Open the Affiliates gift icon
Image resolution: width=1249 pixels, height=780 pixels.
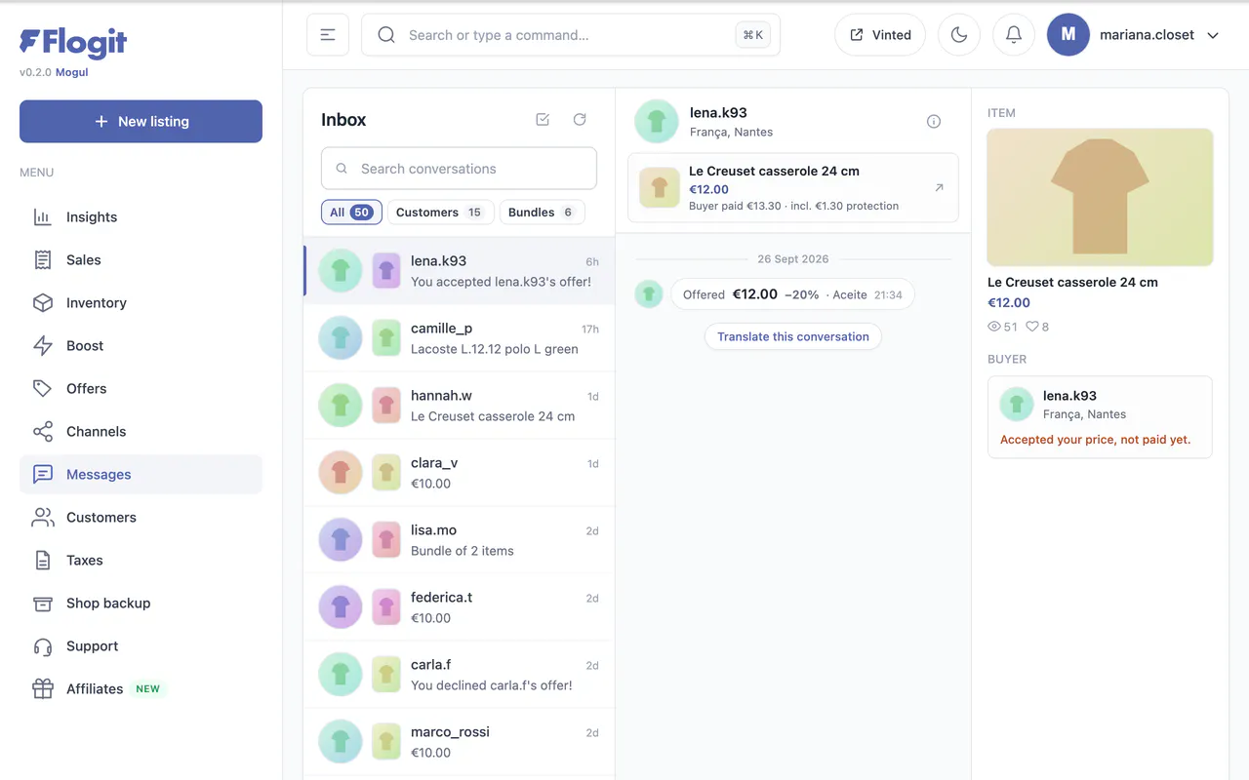click(x=43, y=689)
